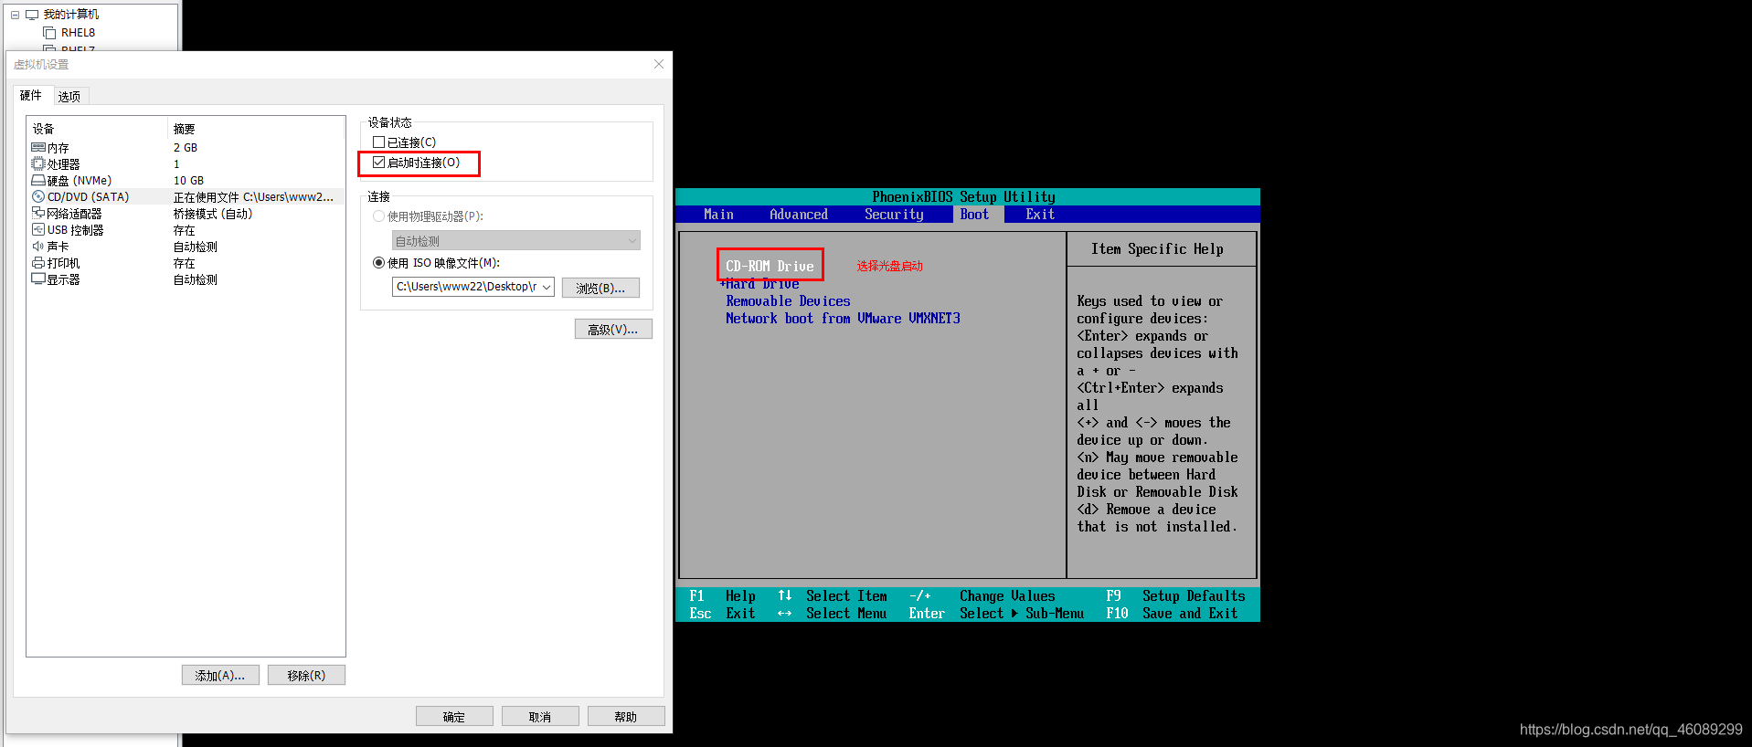Select the 打印机 printer icon

click(x=38, y=262)
